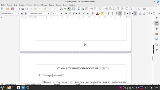Open the font size dropdown
Image resolution: width=160 pixels, height=90 pixels.
[61, 13]
